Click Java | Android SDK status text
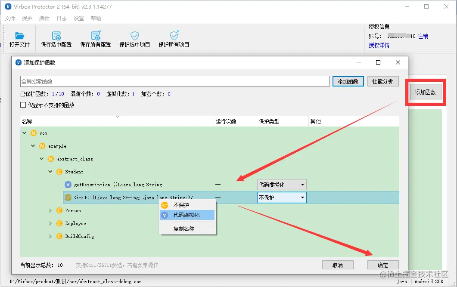The image size is (457, 287). click(x=420, y=281)
